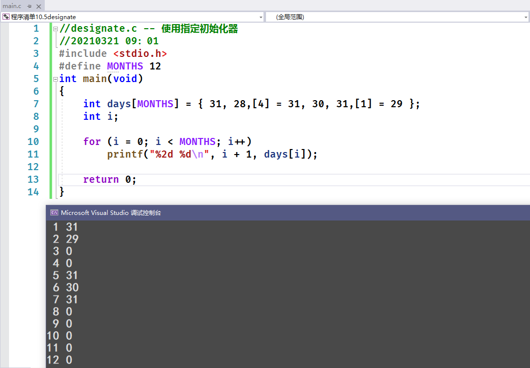Click the for loop keyword on line 10
The width and height of the screenshot is (530, 368).
tap(92, 141)
